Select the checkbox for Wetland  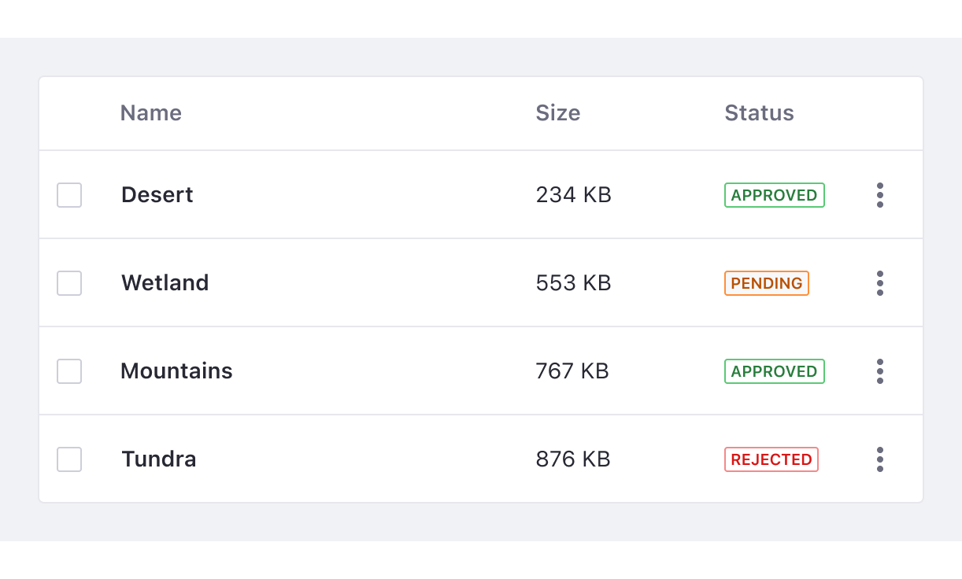click(x=69, y=283)
